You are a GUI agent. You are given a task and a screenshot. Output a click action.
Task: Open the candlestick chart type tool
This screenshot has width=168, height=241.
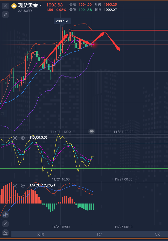point(5,214)
